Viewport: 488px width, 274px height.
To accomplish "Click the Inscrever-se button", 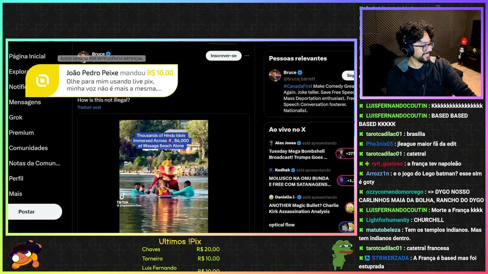I will pos(223,56).
